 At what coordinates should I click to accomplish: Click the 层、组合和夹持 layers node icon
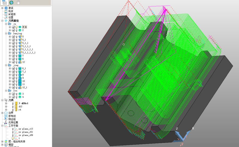6,141
